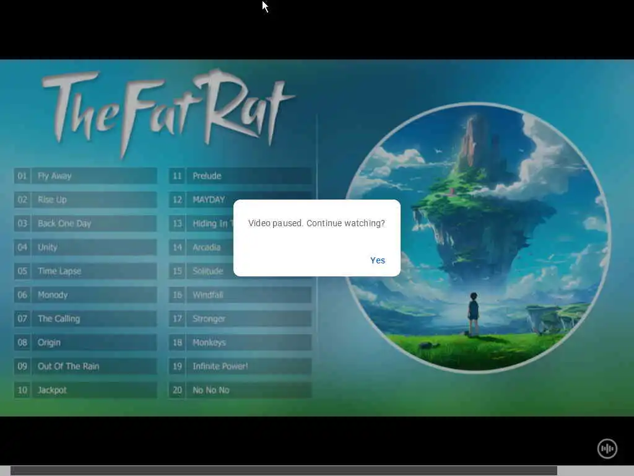Click Yes to continue watching
This screenshot has height=476, width=634.
(378, 260)
